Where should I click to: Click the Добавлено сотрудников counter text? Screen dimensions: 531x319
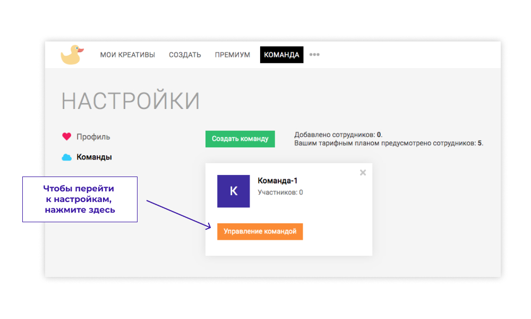click(338, 135)
